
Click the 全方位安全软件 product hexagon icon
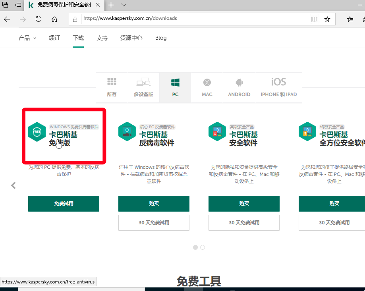point(307,131)
